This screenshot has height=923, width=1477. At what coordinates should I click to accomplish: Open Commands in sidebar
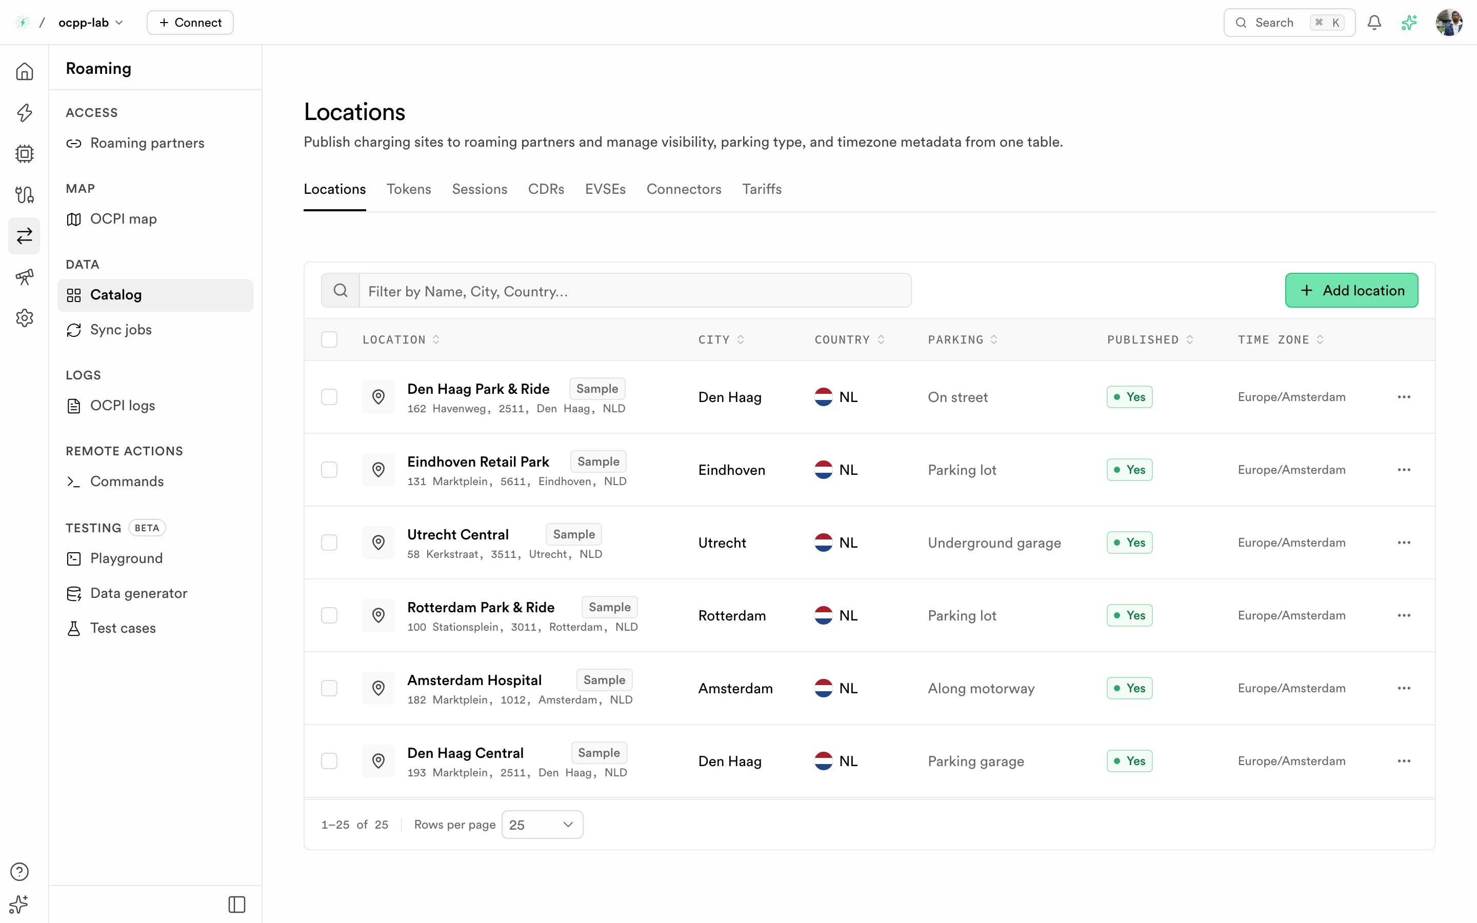(x=155, y=481)
